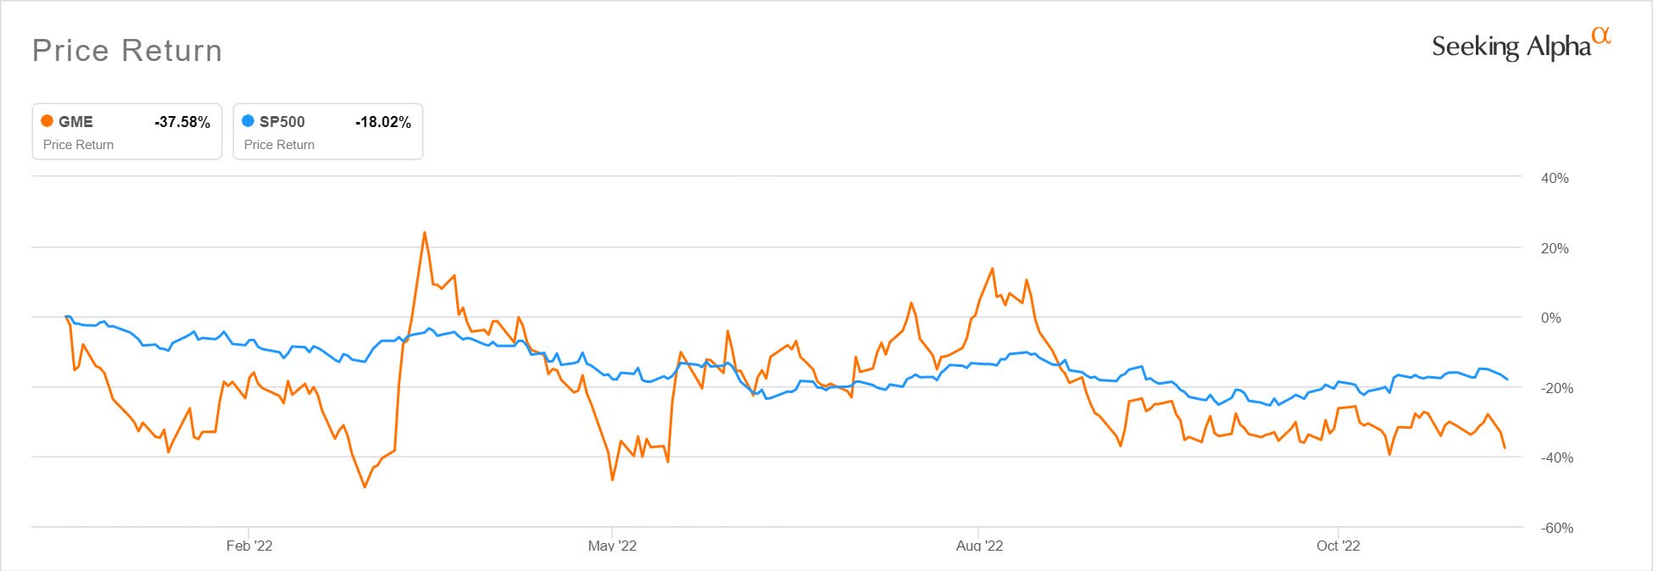Click the blue SP500 legend dot
Screen dimensions: 1653x571
point(248,121)
